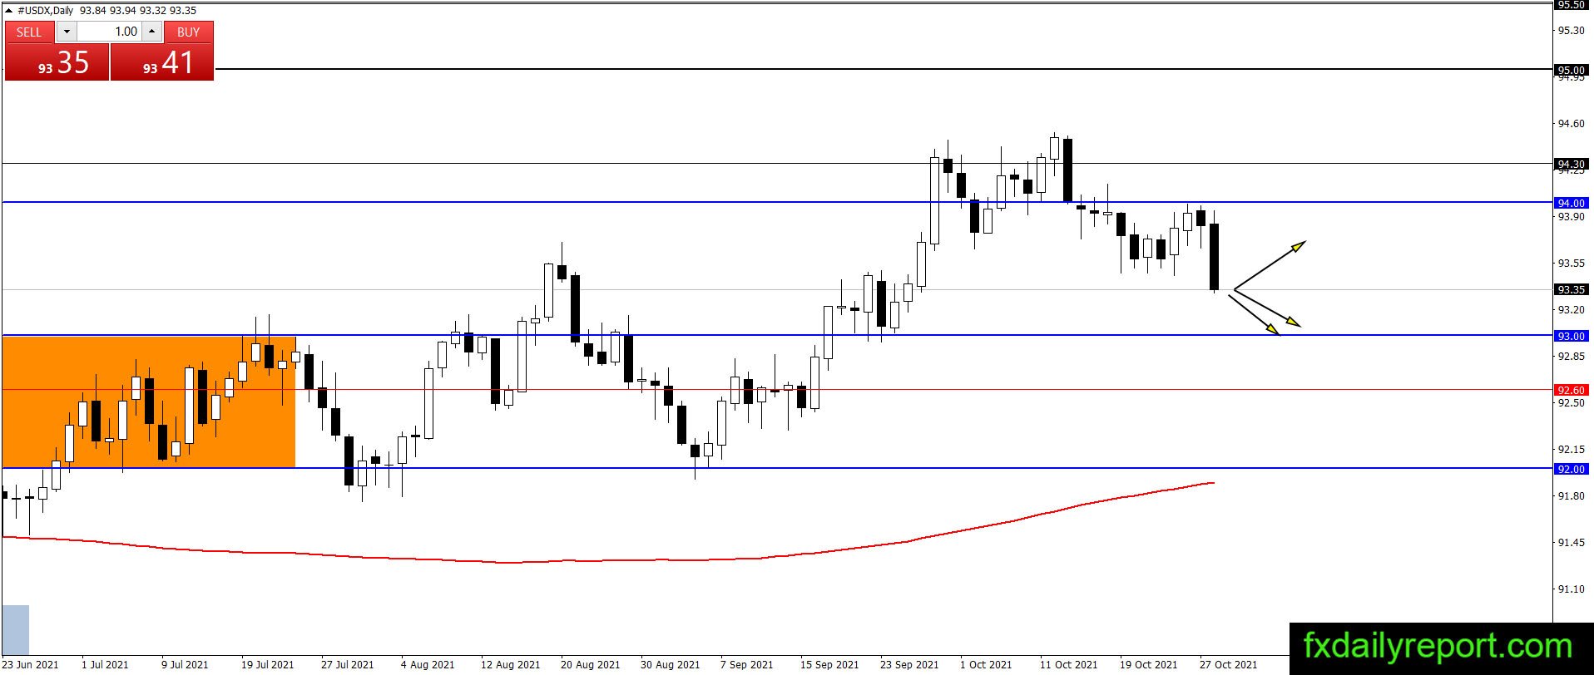The height and width of the screenshot is (675, 1594).
Task: Select the upward yellow-tipped arrow drawing
Action: pos(1270,266)
